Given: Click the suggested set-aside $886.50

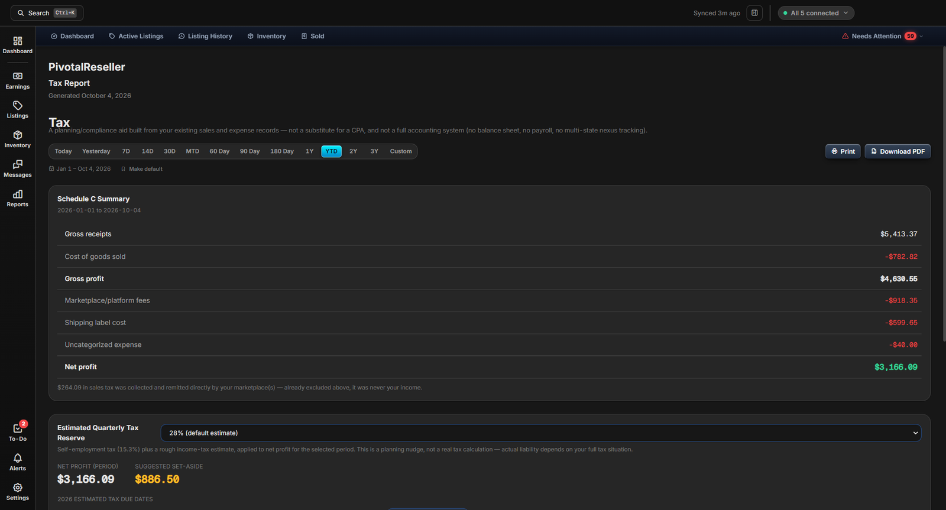Looking at the screenshot, I should pos(157,479).
